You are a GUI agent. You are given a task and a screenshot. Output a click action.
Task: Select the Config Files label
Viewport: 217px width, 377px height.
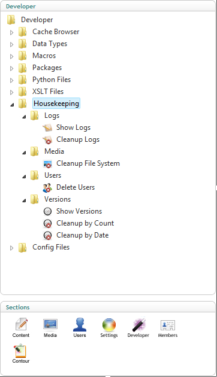[x=51, y=247]
